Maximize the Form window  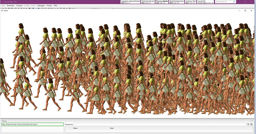point(245,11)
